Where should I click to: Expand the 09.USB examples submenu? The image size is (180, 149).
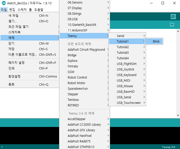tap(84, 19)
